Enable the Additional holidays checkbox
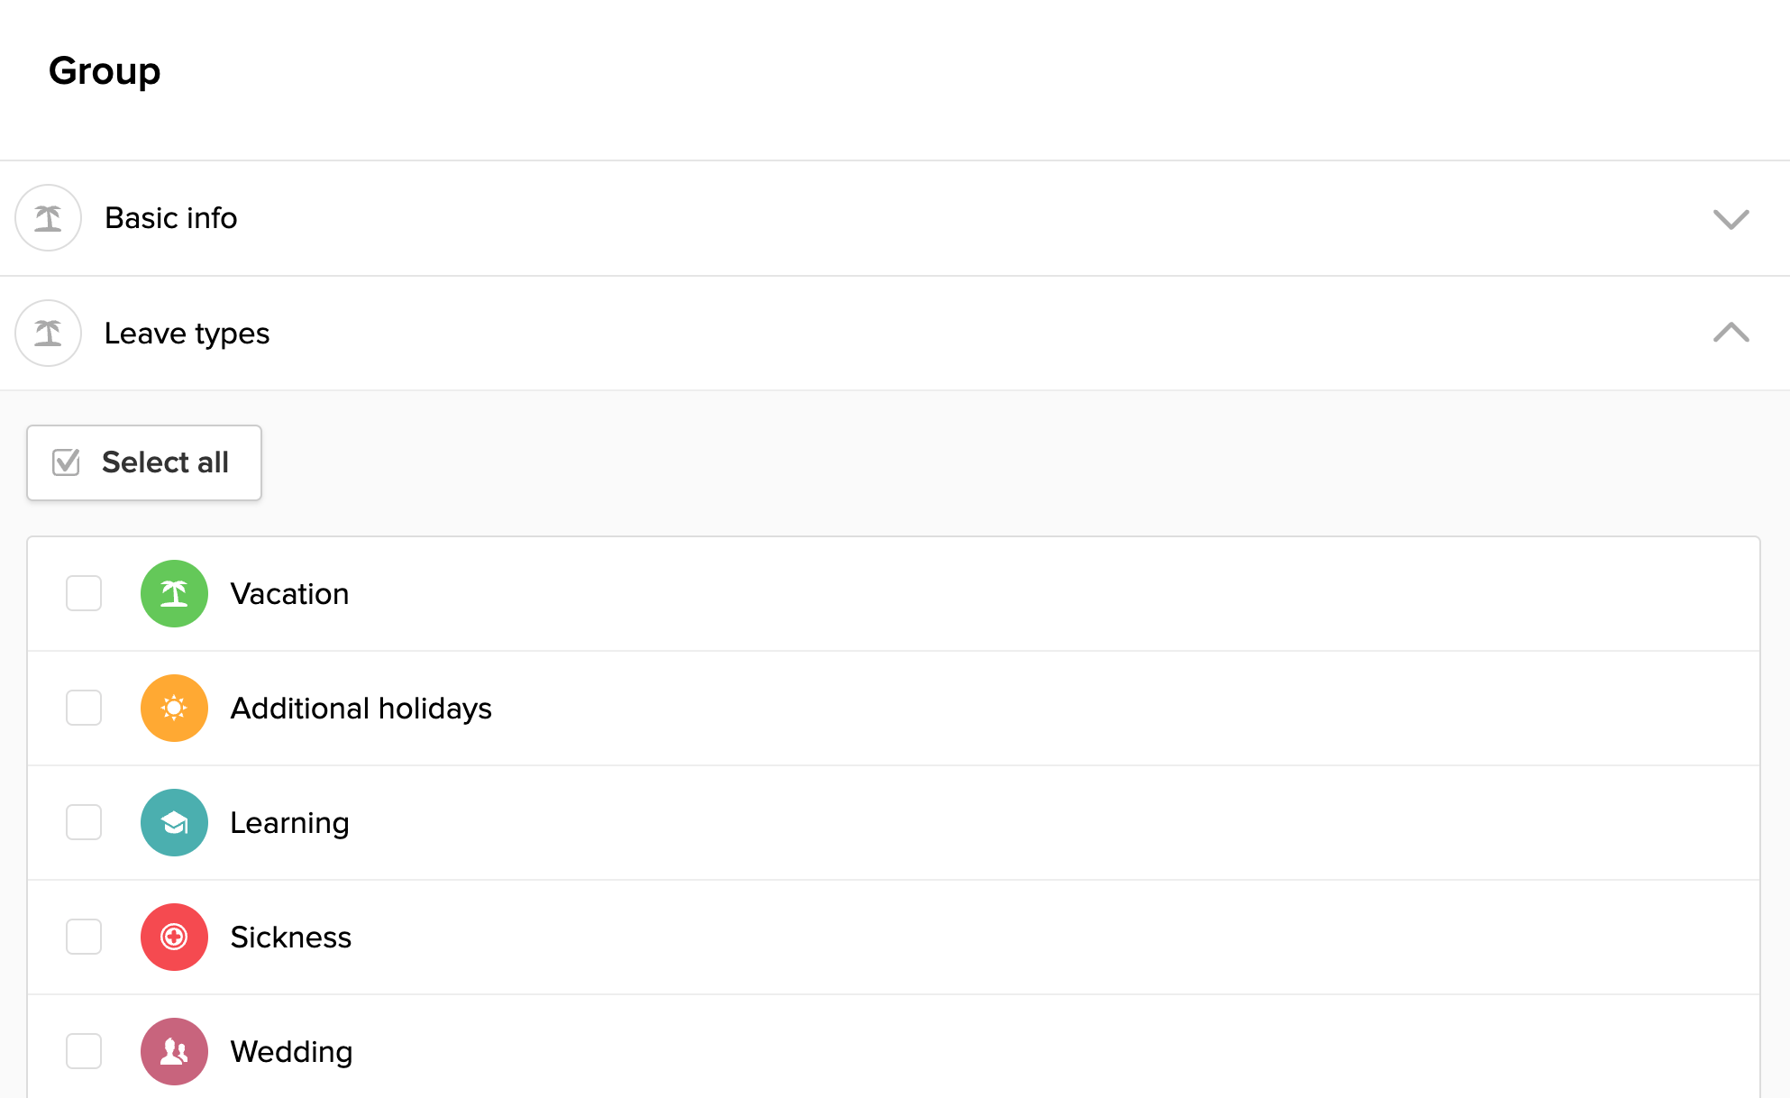This screenshot has width=1790, height=1098. click(x=84, y=708)
